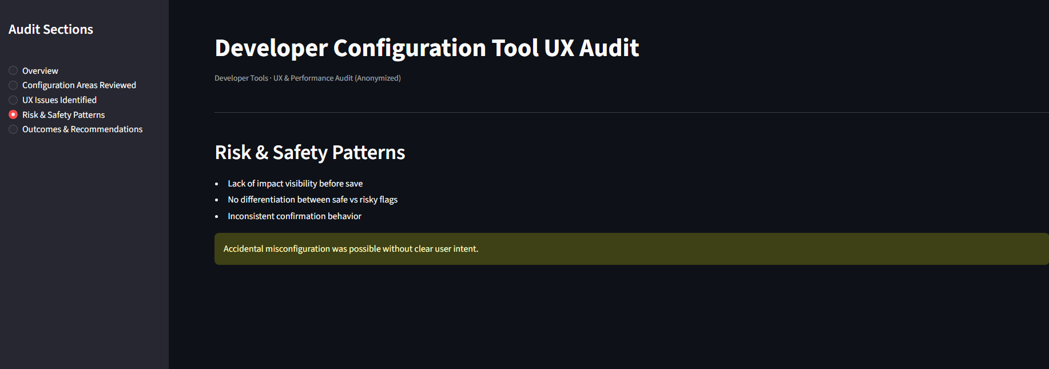Select the Overview radio button circle
Viewport: 1049px width, 369px height.
click(x=13, y=71)
